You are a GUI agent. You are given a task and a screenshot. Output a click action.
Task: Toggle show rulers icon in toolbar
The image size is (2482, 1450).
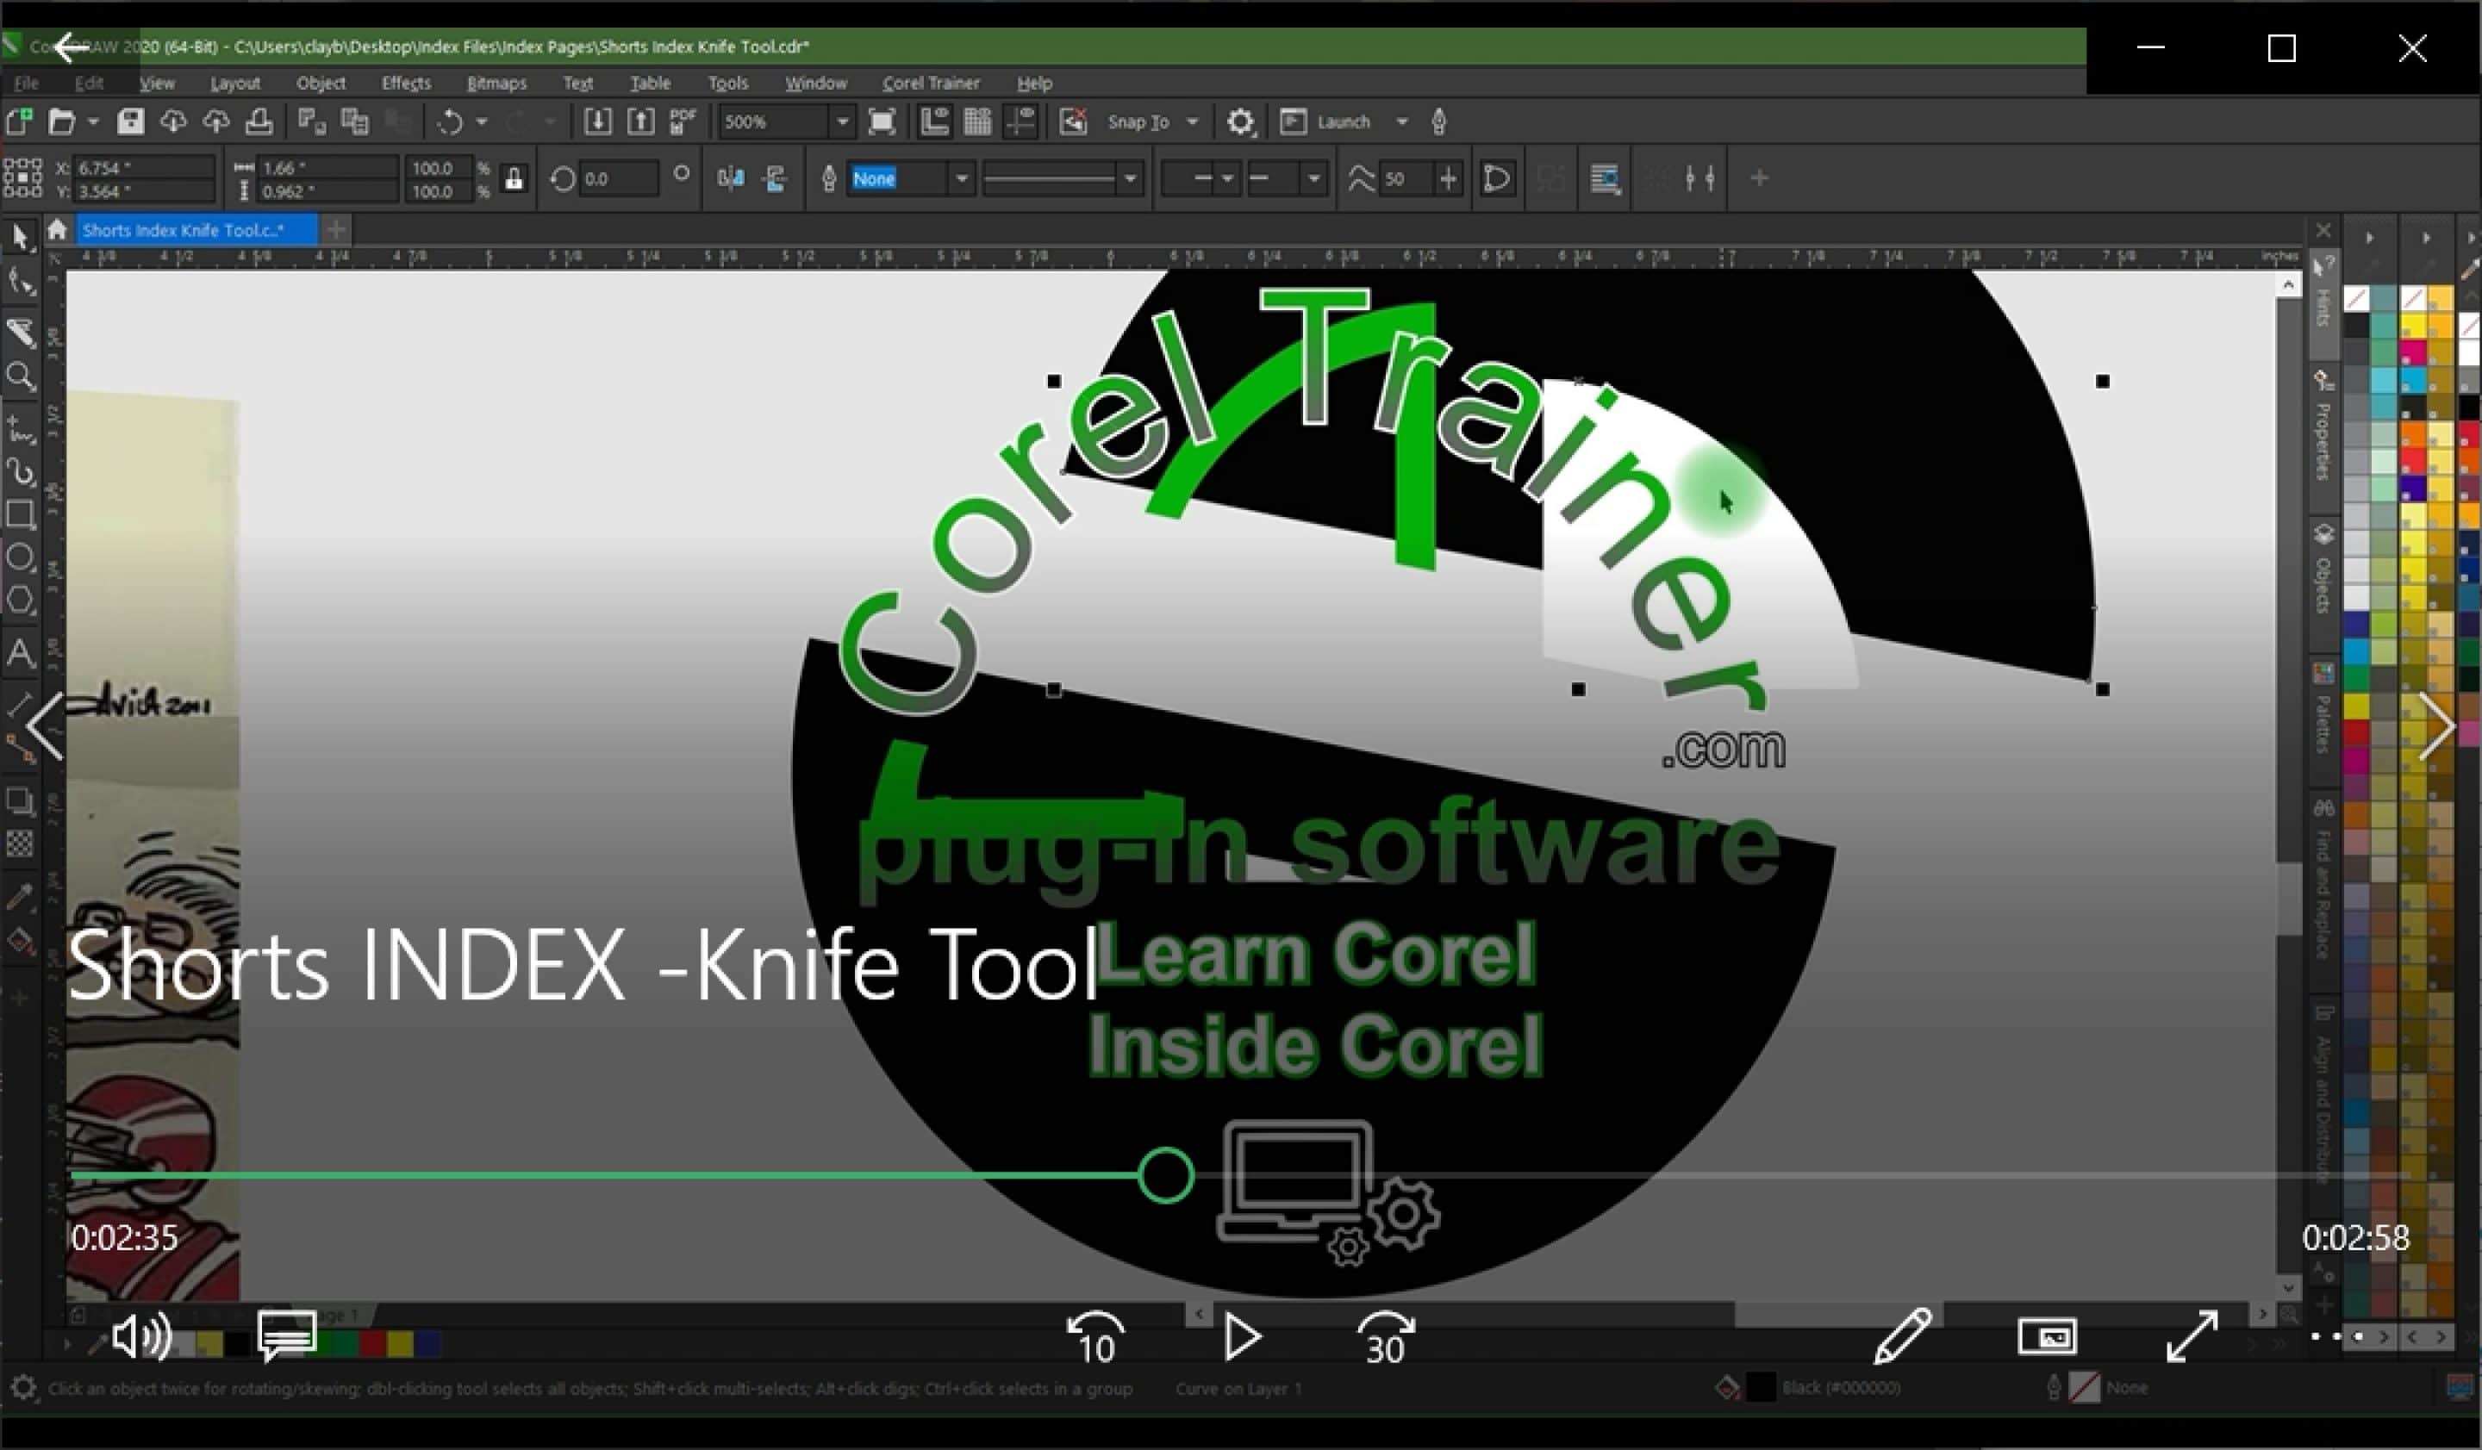[933, 122]
